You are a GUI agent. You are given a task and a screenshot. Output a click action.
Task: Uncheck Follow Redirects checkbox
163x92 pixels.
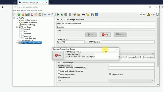click(110, 74)
